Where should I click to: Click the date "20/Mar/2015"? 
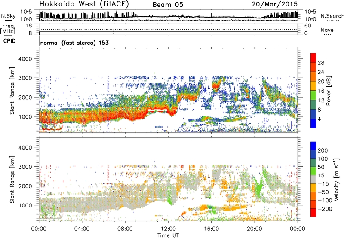click(x=274, y=4)
